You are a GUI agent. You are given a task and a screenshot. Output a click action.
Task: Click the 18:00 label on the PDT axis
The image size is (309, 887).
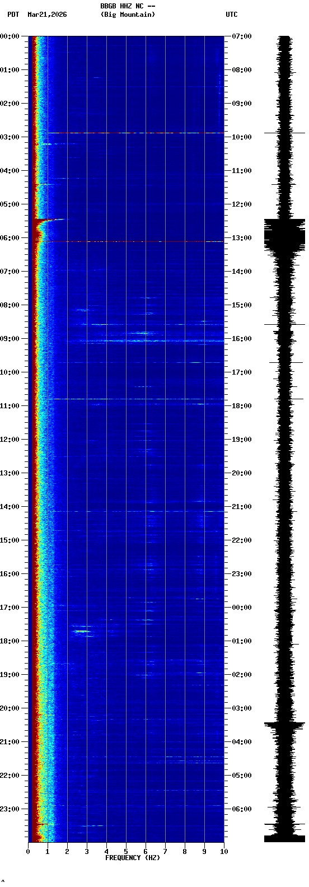pyautogui.click(x=10, y=641)
